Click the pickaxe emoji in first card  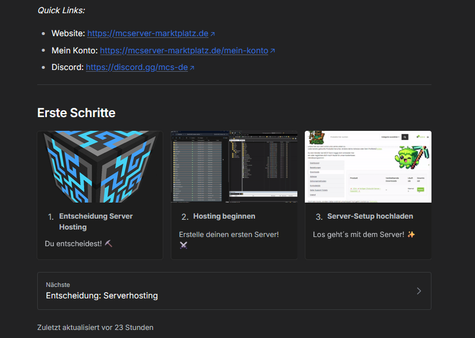click(108, 243)
